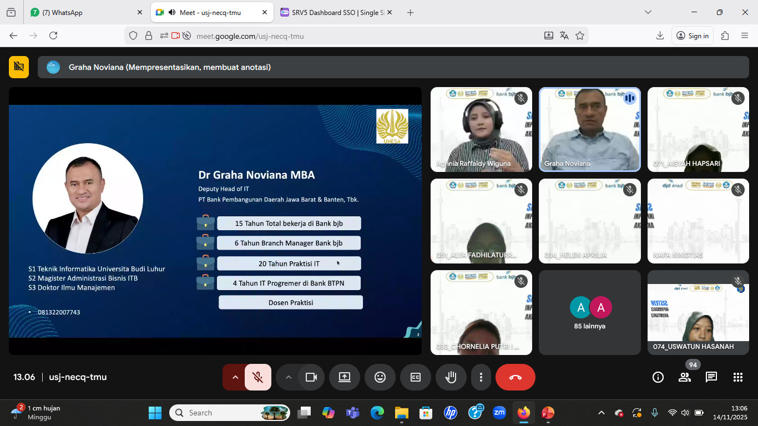Click the Firefox Sign in button
The image size is (758, 426).
pos(693,35)
